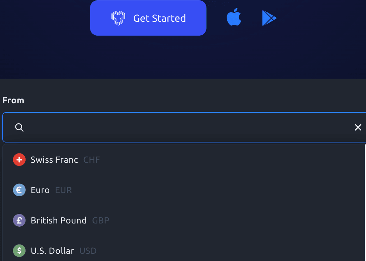
Task: Click the Get Started button
Action: pyautogui.click(x=148, y=18)
